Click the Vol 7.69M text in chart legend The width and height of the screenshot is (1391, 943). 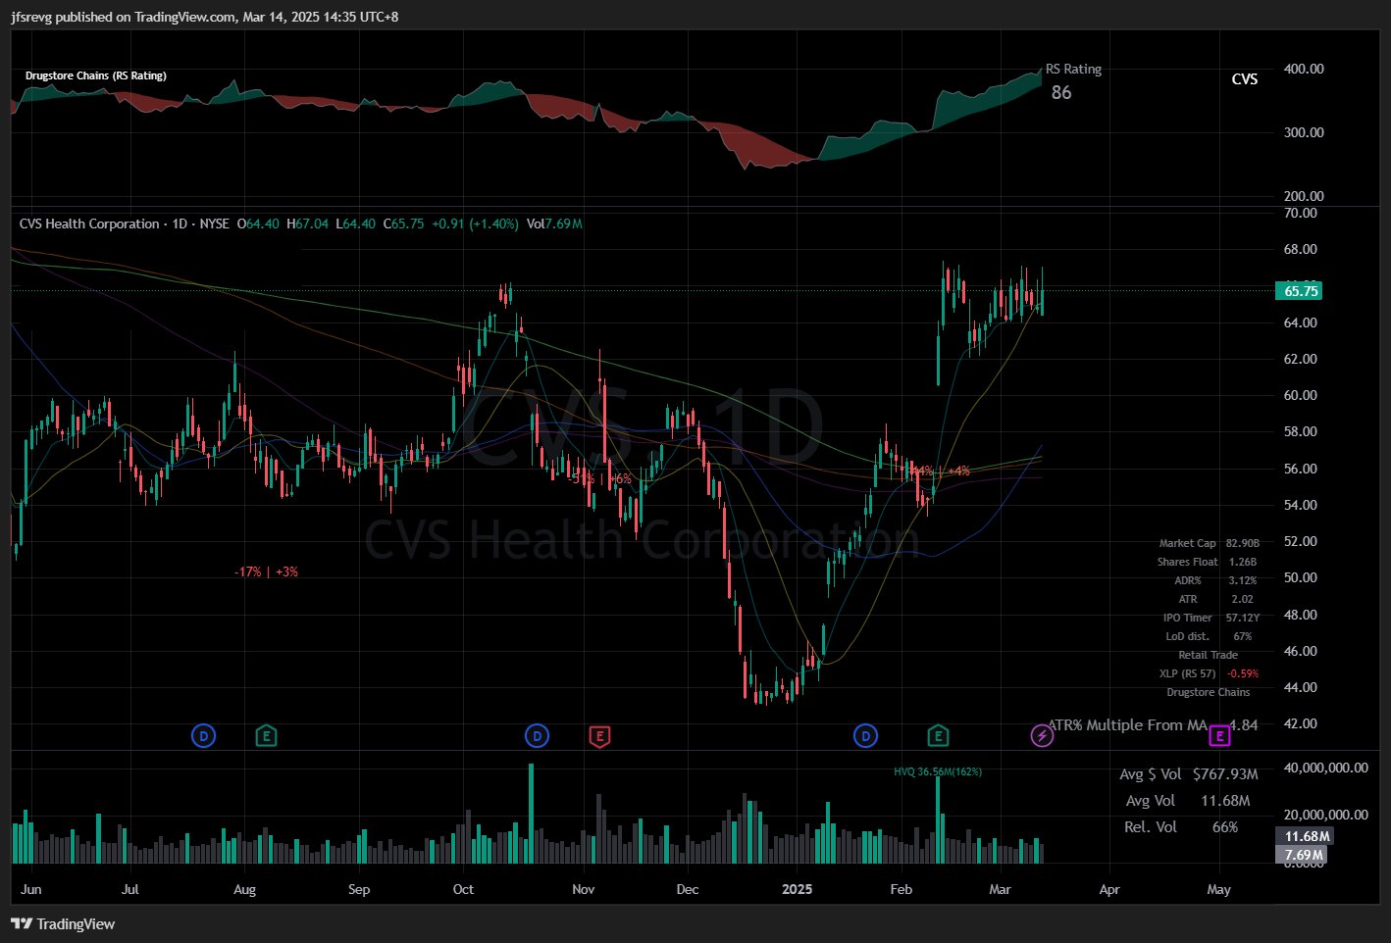554,223
